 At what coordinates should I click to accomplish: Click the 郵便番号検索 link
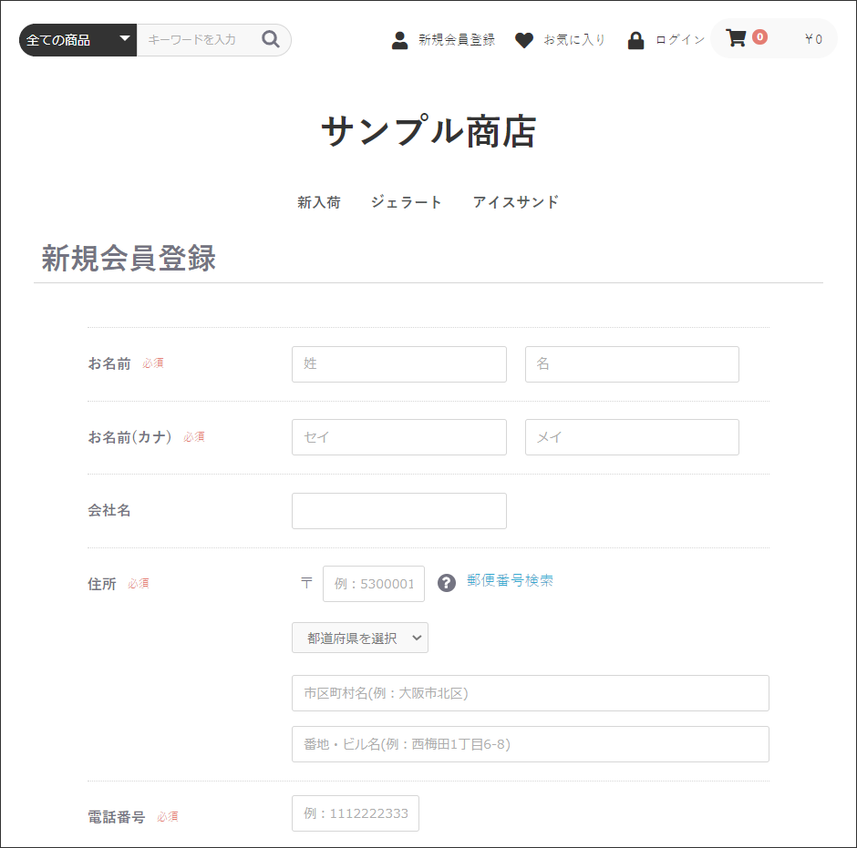(x=510, y=580)
